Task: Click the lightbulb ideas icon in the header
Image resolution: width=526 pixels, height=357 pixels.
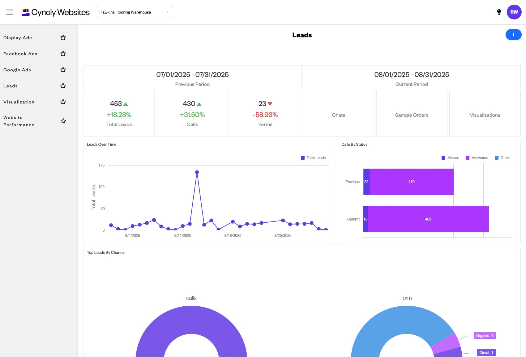Action: point(499,12)
